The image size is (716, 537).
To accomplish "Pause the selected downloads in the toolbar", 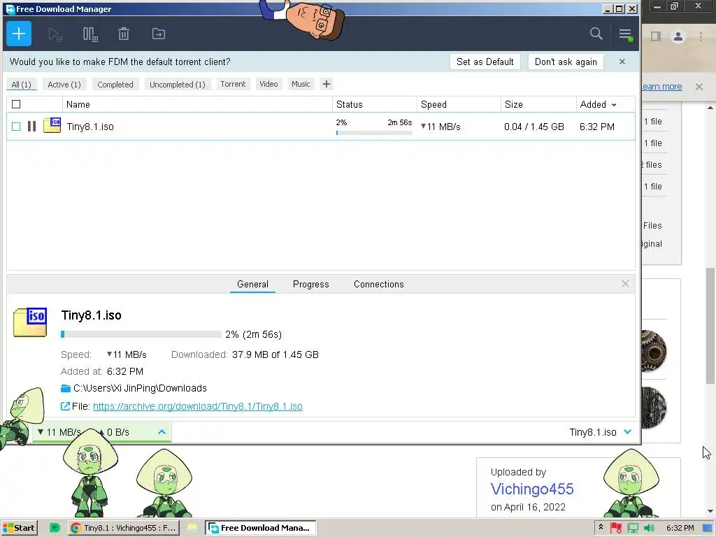I will (90, 34).
